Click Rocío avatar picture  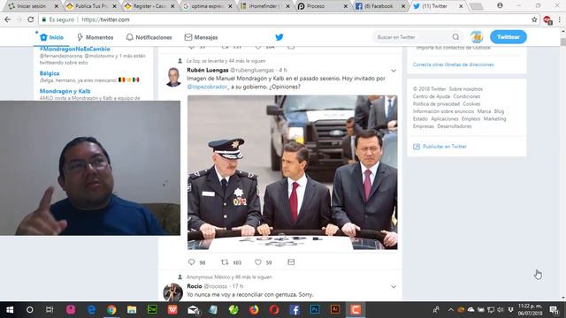click(x=173, y=292)
